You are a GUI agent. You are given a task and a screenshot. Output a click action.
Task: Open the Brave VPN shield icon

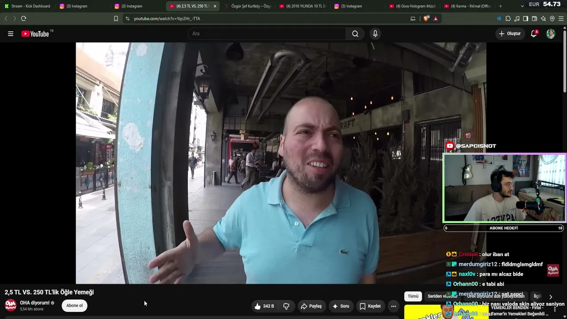click(552, 19)
